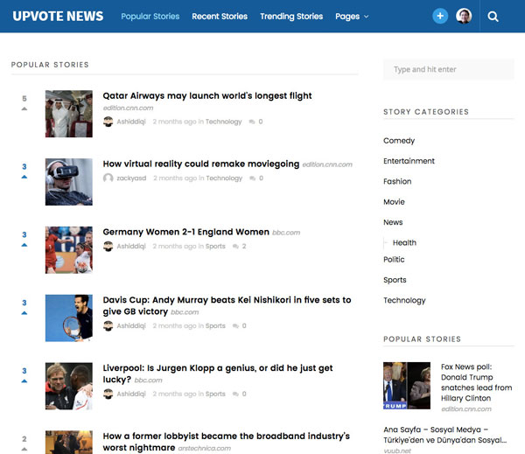Open the Technology category in sidebar
Screen dimensions: 525x454
tap(404, 300)
